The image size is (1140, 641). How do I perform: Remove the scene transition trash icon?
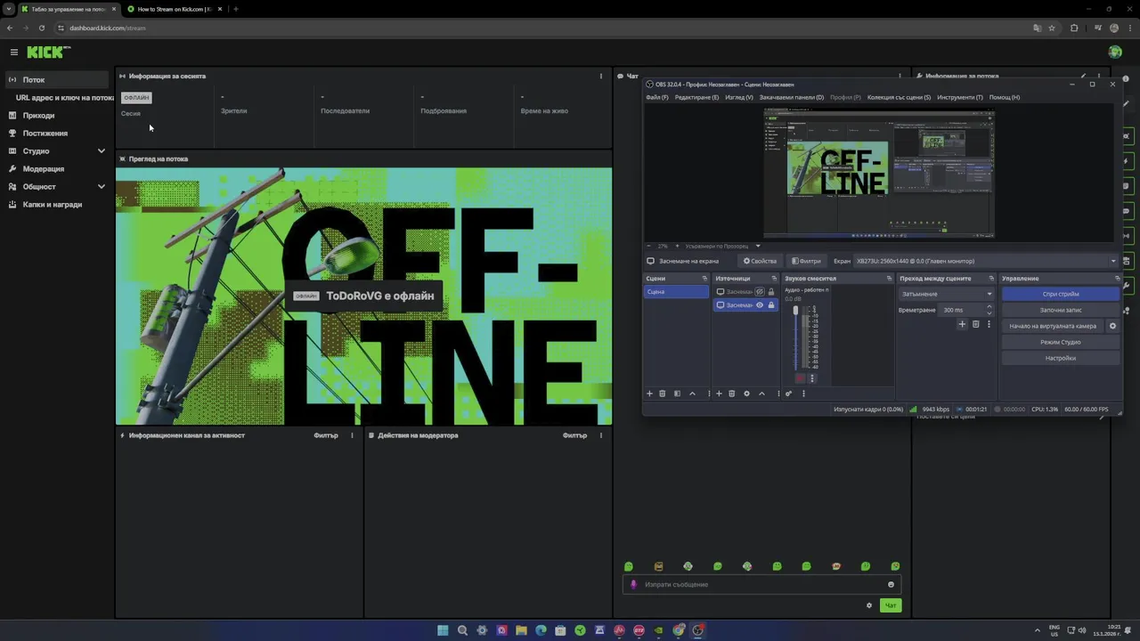pos(975,325)
